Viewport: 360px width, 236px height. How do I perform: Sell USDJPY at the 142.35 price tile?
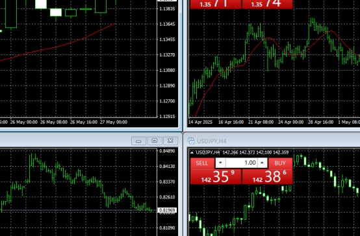point(216,176)
